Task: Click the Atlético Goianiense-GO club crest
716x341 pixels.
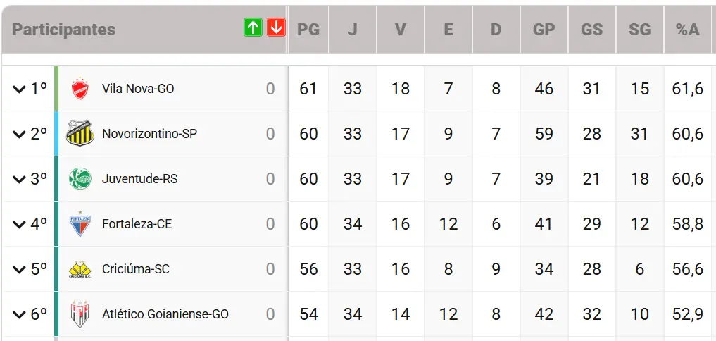Action: click(x=80, y=314)
